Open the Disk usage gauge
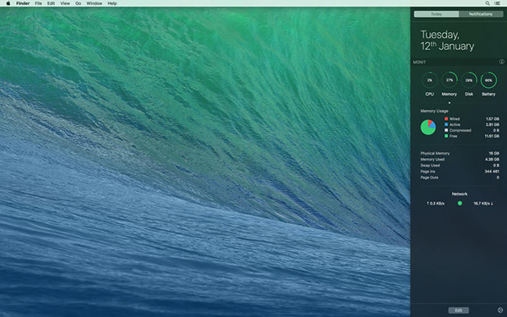Screen dimensions: 507x317 pyautogui.click(x=469, y=80)
